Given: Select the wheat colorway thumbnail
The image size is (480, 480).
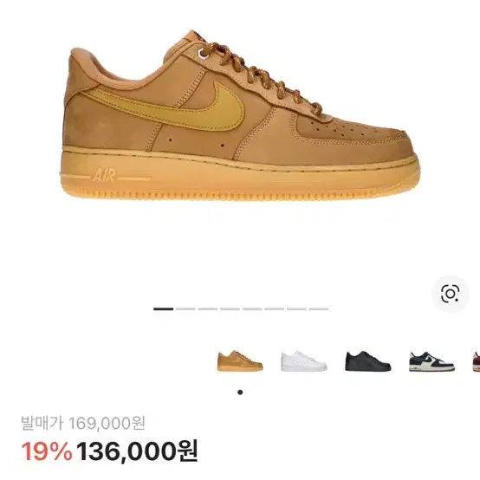Looking at the screenshot, I should pos(240,361).
